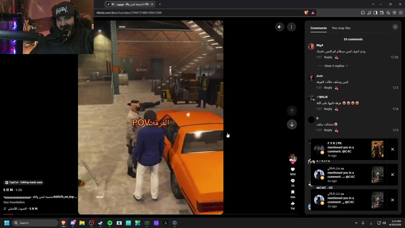Dismiss the F 9 R | PK mention notification
This screenshot has height=228, width=405.
coord(392,149)
